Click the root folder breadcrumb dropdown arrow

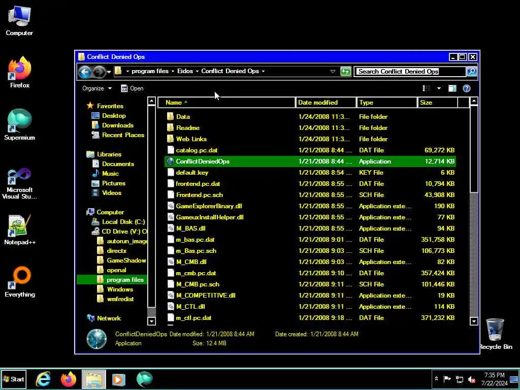point(127,71)
